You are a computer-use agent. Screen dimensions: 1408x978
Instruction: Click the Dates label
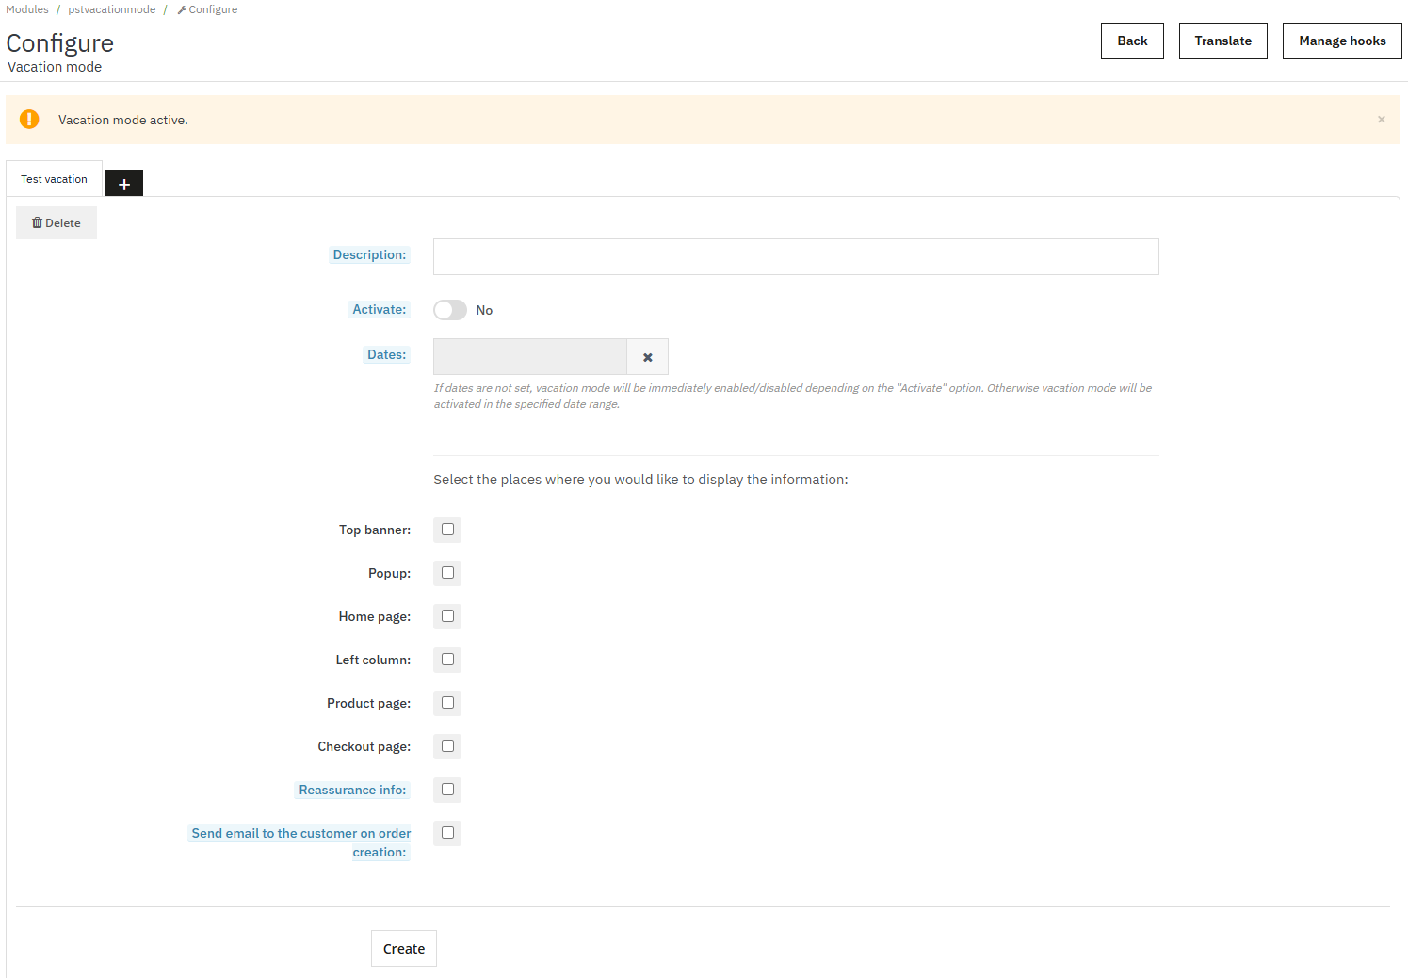(387, 354)
